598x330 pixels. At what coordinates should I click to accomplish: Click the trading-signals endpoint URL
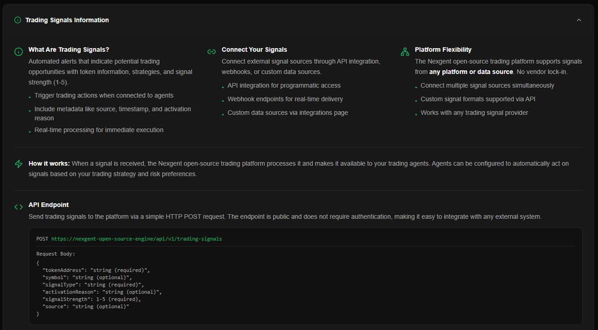pos(137,239)
